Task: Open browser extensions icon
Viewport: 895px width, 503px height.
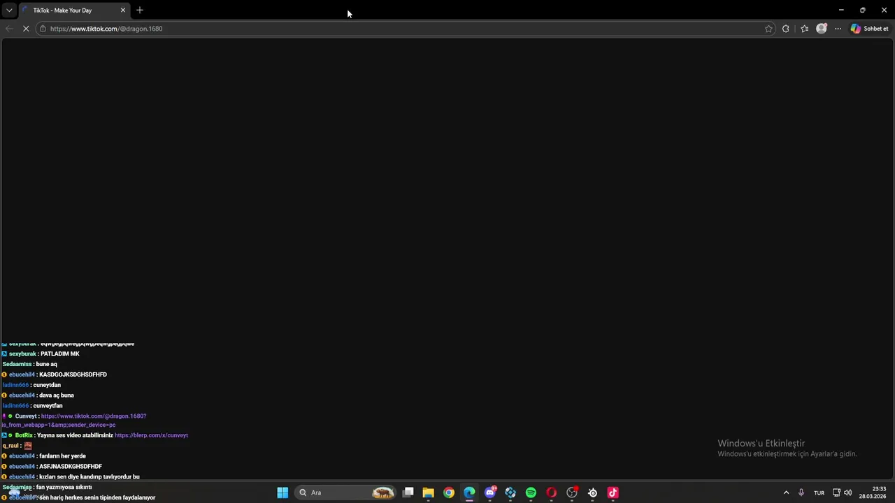Action: [x=786, y=29]
